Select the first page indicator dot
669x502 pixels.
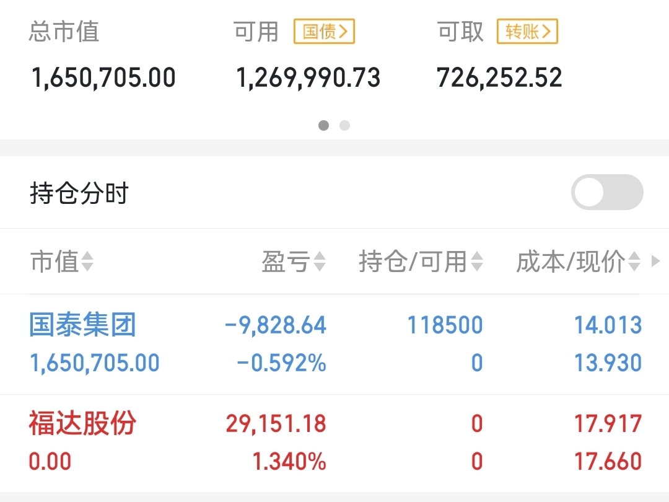pos(324,125)
